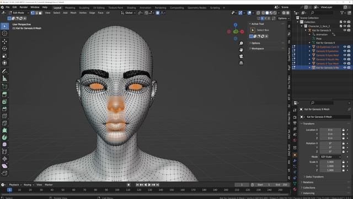
Task: Collapse the Active Tool panel
Action: pos(258,24)
